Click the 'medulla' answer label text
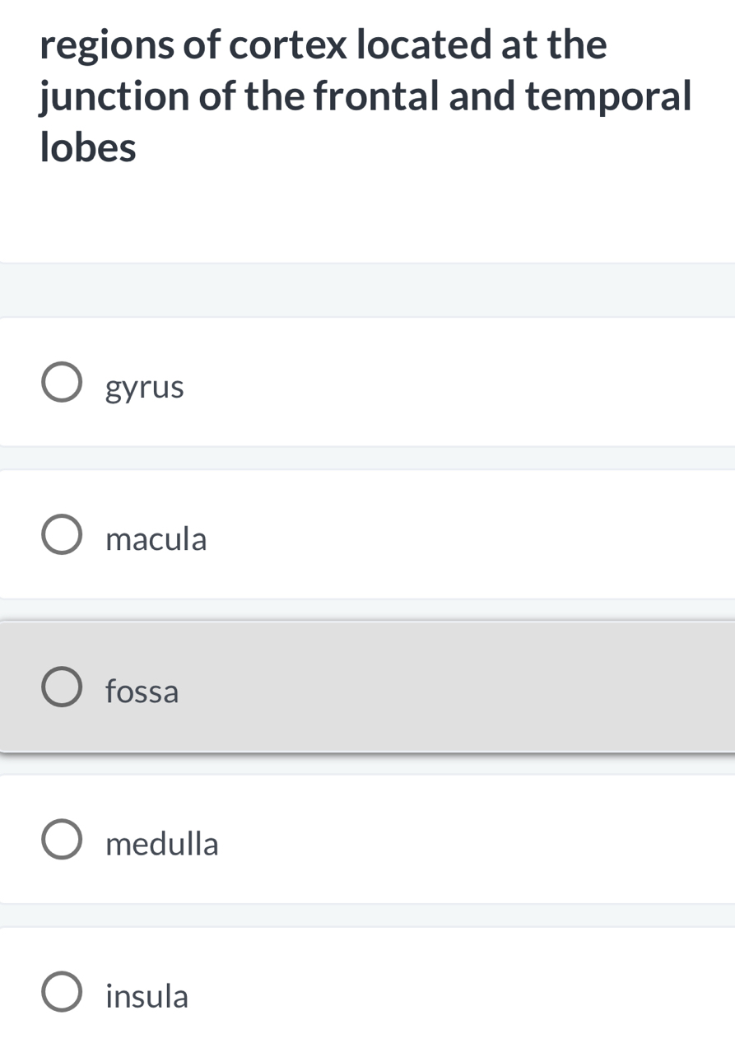The width and height of the screenshot is (735, 1048). point(162,844)
